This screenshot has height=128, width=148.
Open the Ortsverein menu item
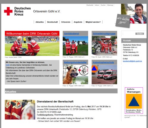point(66,22)
